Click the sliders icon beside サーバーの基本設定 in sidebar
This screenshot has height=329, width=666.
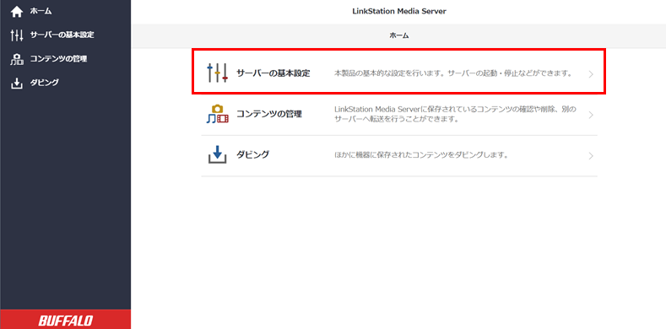[17, 35]
